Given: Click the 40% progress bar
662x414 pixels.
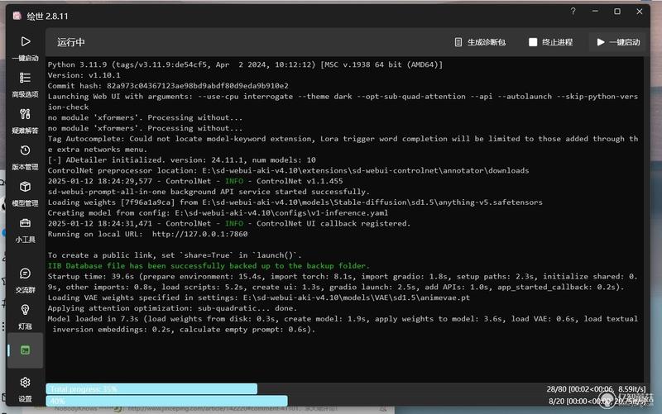Looking at the screenshot, I should 167,401.
